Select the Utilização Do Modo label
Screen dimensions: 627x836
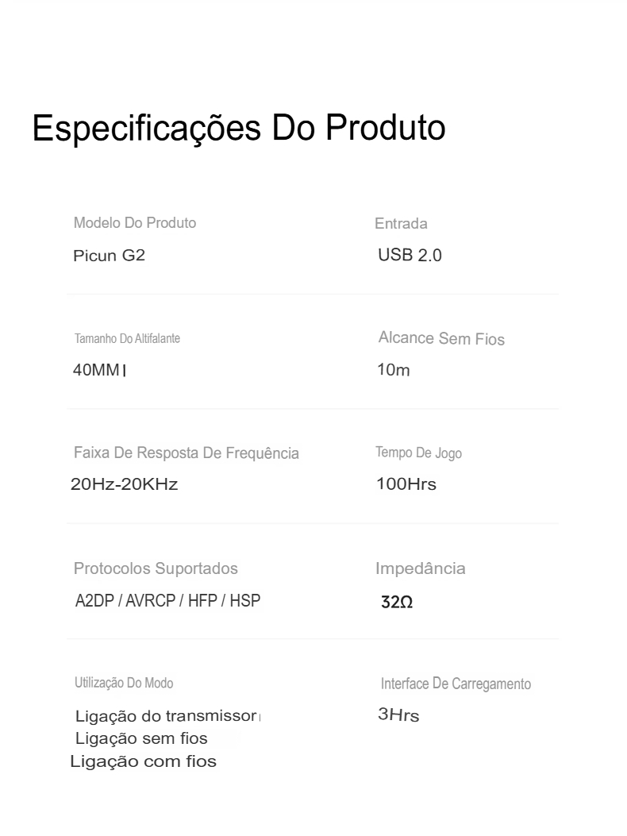124,683
